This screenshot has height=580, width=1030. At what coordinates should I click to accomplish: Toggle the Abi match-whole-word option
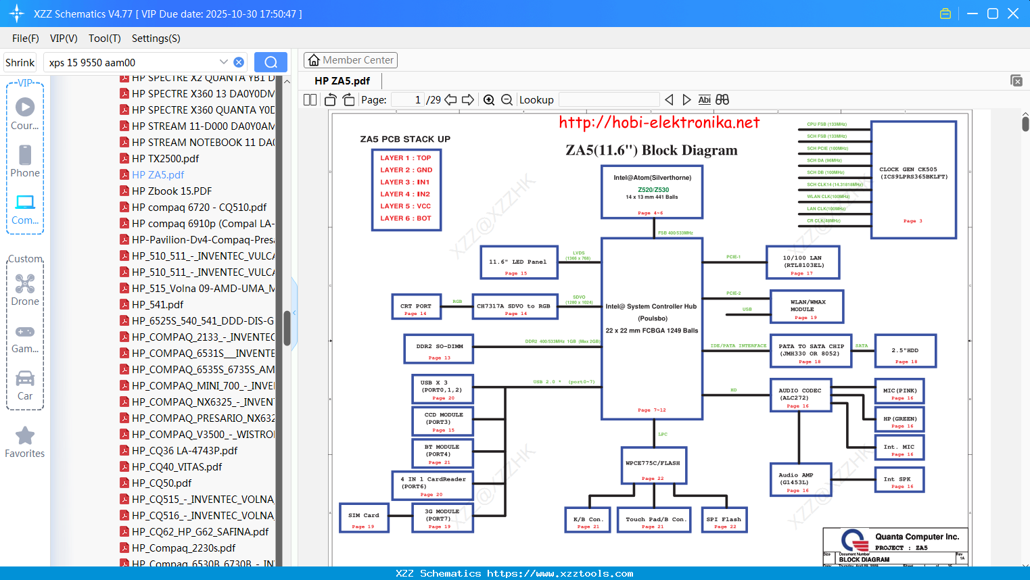pyautogui.click(x=704, y=100)
